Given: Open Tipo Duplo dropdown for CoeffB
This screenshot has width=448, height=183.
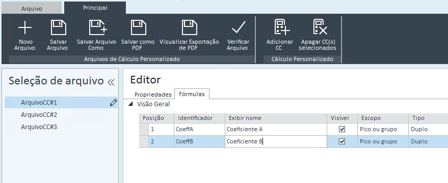Looking at the screenshot, I should (x=428, y=141).
